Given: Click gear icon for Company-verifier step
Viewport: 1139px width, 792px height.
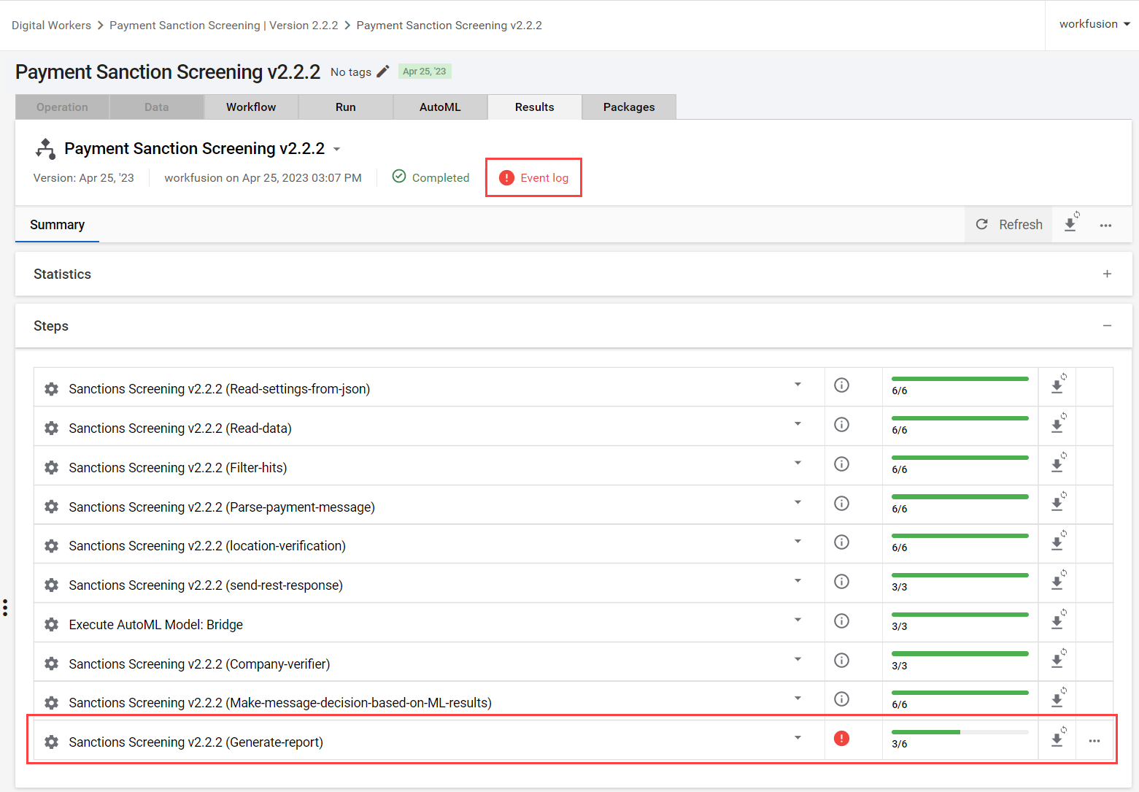Looking at the screenshot, I should pyautogui.click(x=51, y=664).
